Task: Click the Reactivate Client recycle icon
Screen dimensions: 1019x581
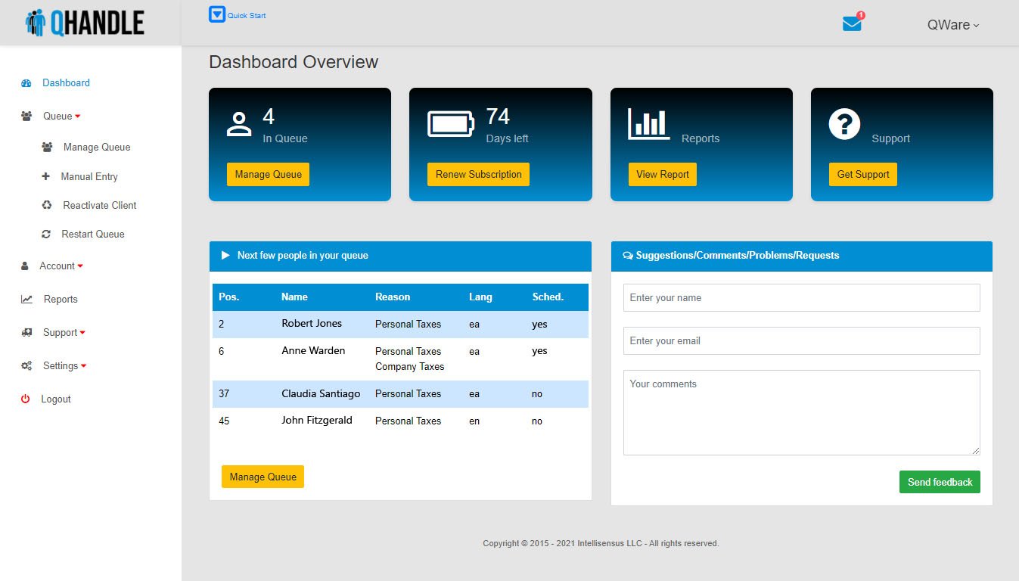Action: click(47, 205)
